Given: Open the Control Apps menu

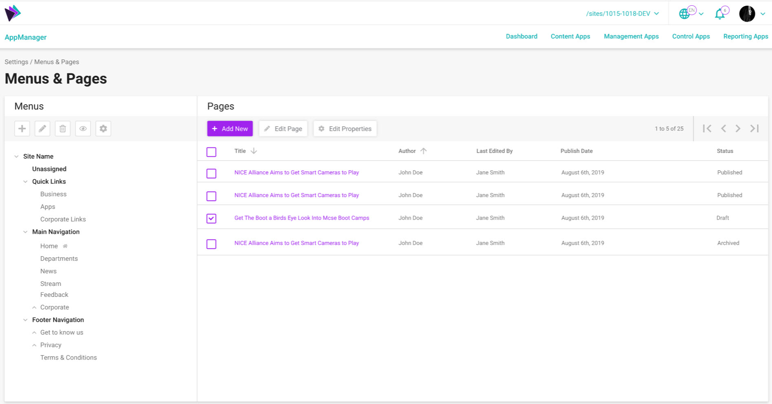Looking at the screenshot, I should click(x=691, y=36).
